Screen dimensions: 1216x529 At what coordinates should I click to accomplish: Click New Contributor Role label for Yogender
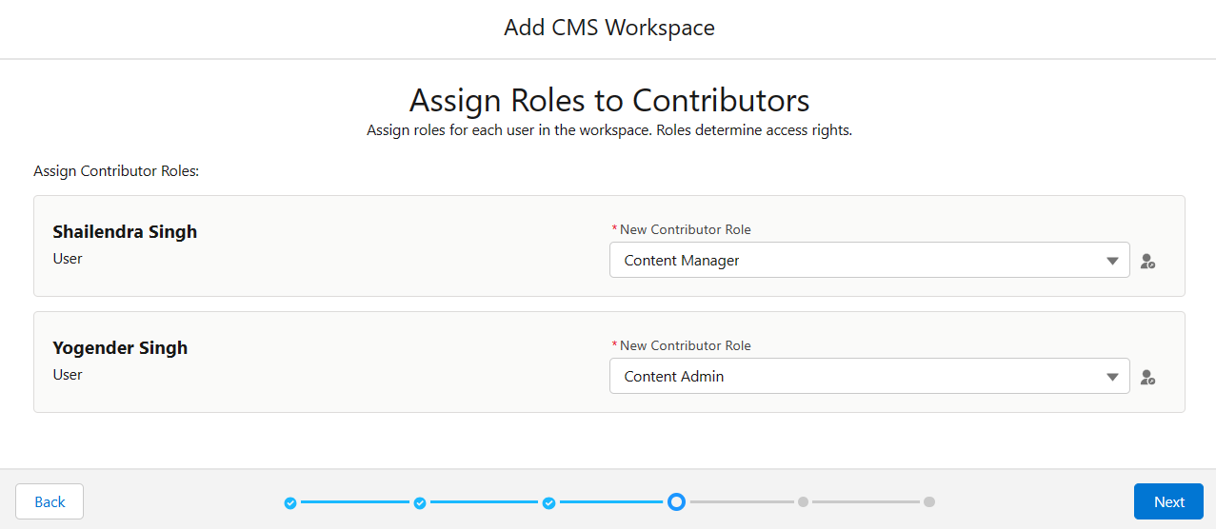(681, 345)
